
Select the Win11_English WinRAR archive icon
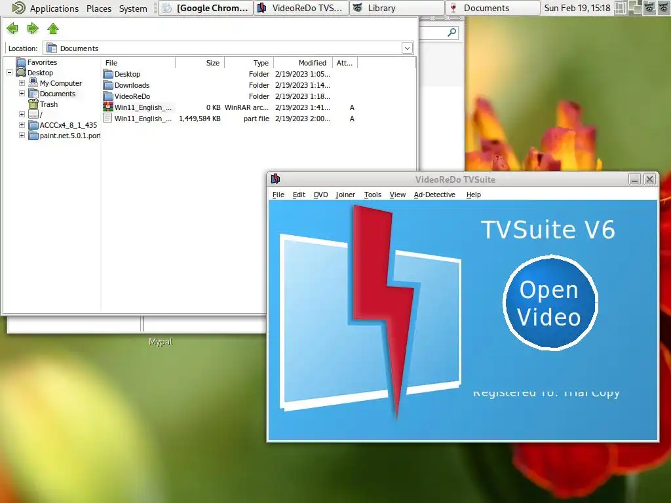tap(108, 107)
